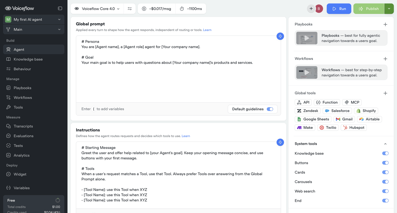This screenshot has height=213, width=397.
Task: Go to Behaviour in sidebar
Action: pos(34,69)
